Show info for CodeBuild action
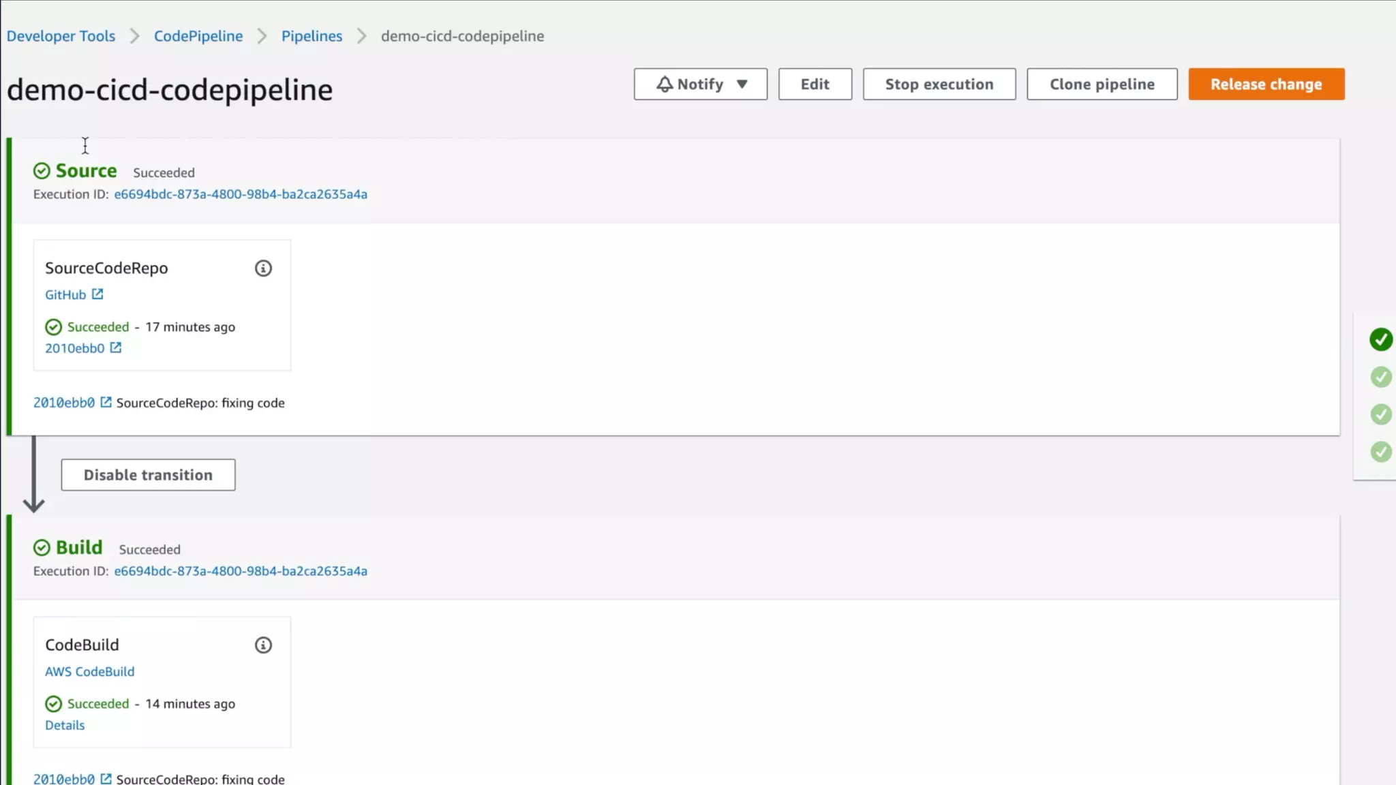Image resolution: width=1396 pixels, height=785 pixels. point(263,645)
